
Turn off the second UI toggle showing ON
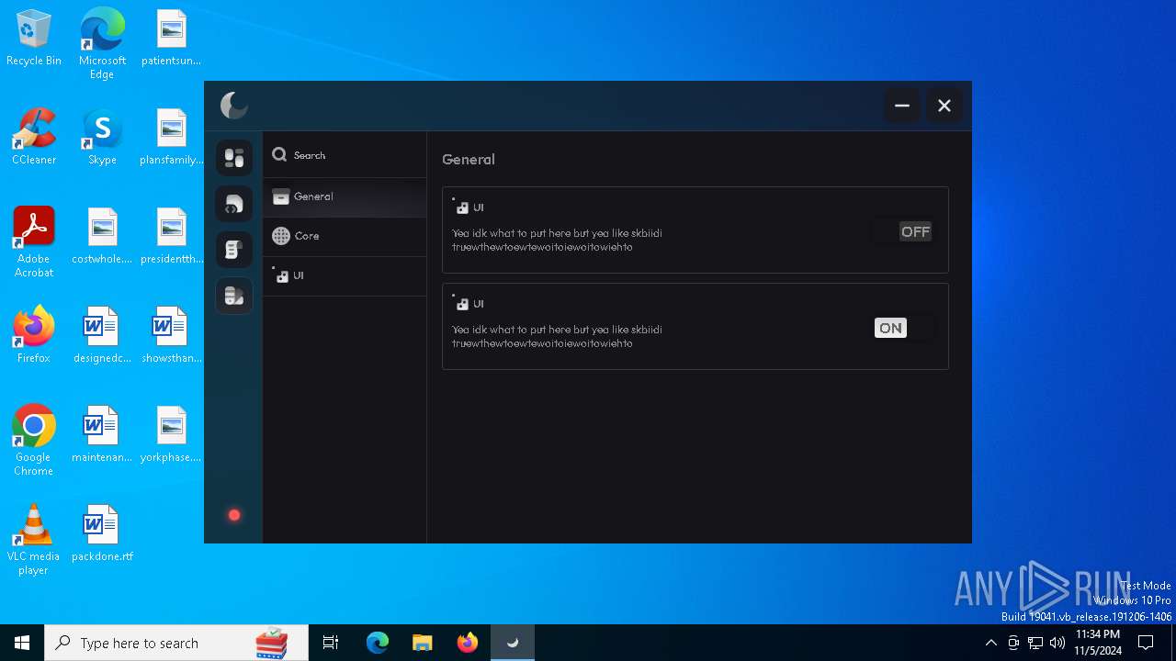(x=904, y=328)
